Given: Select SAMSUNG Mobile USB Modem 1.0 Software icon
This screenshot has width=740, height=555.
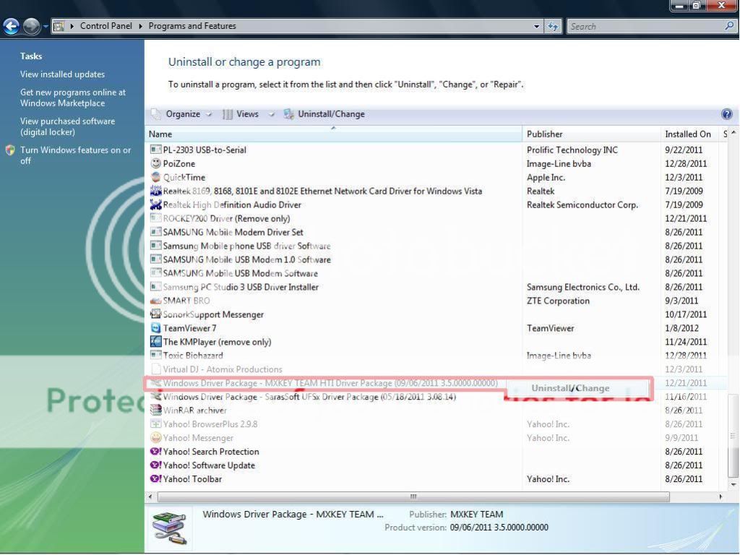Looking at the screenshot, I should 155,259.
